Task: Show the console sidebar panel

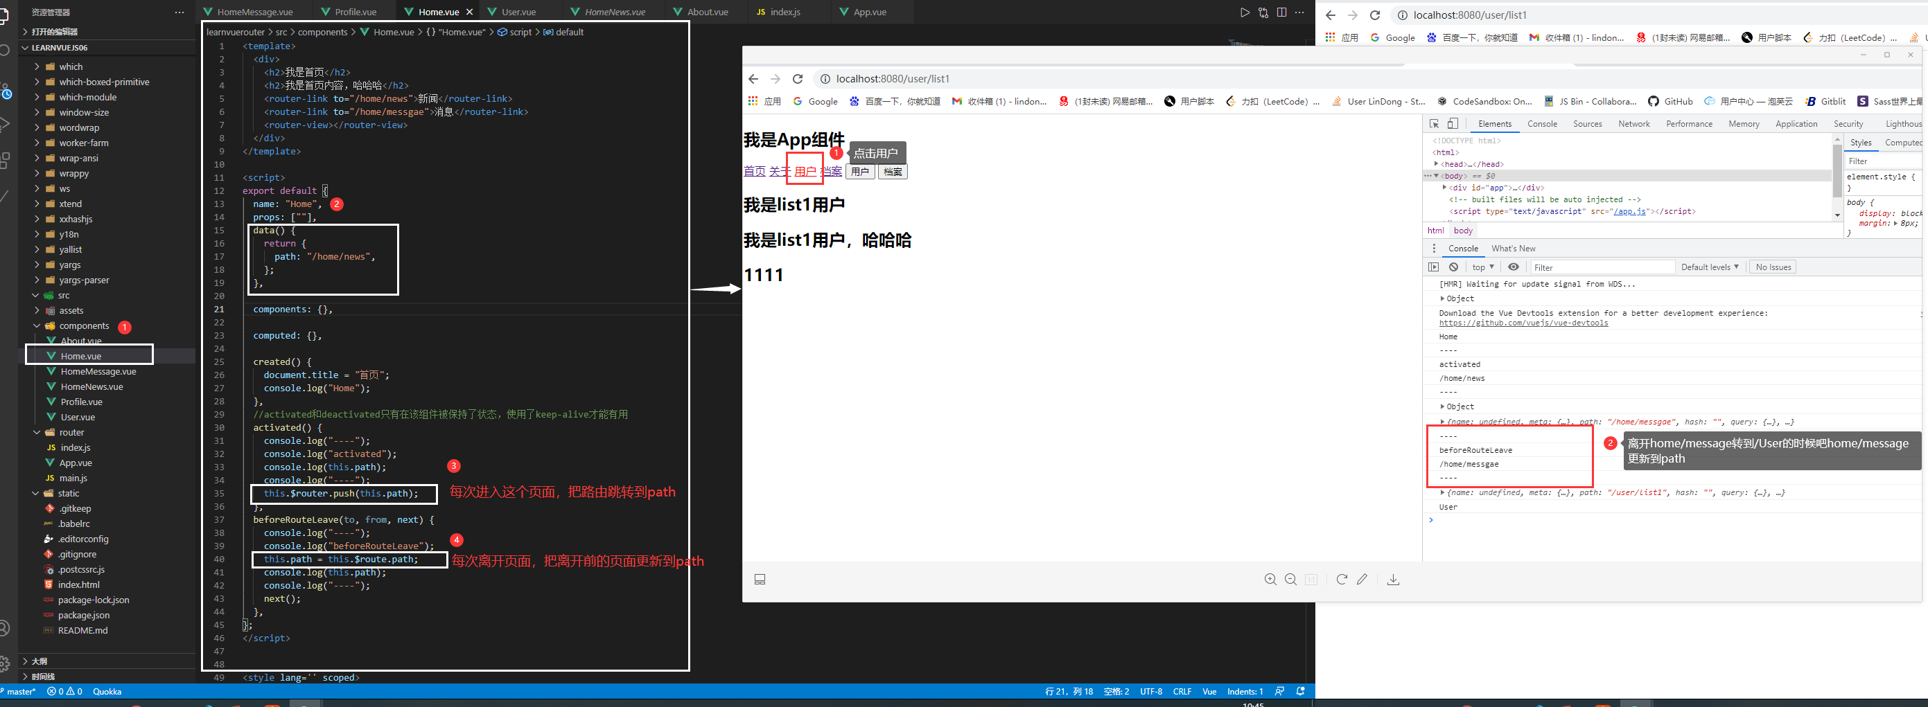Action: 1433,267
